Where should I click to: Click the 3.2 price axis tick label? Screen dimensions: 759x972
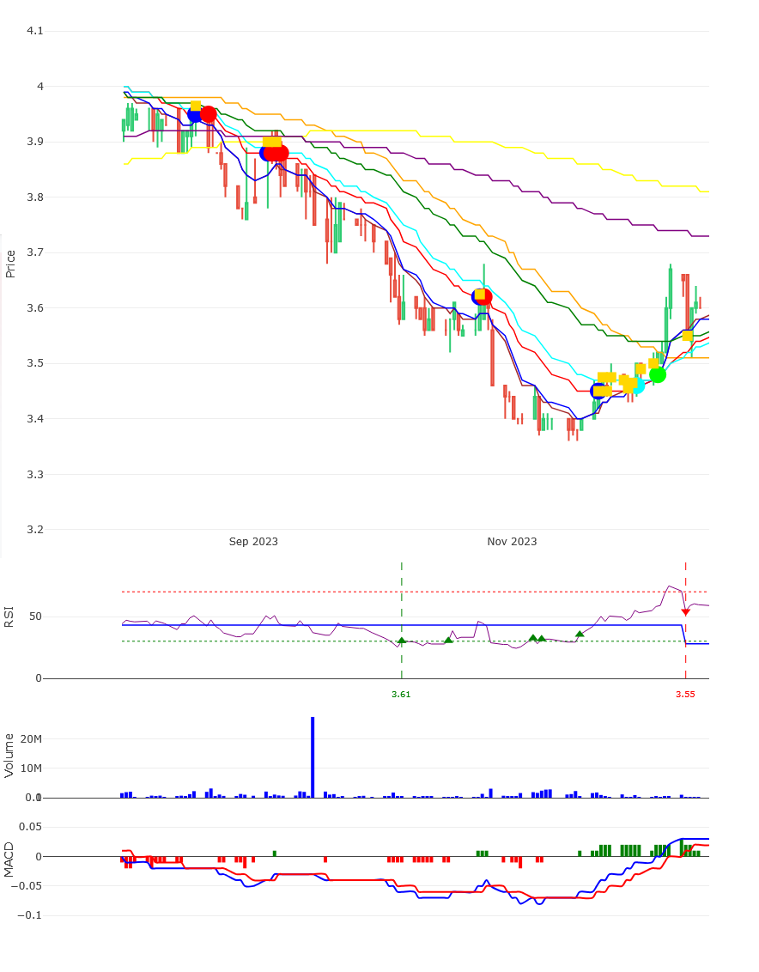pyautogui.click(x=34, y=530)
